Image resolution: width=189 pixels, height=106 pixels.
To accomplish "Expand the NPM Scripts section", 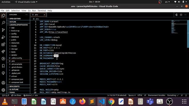I will click(18, 86).
